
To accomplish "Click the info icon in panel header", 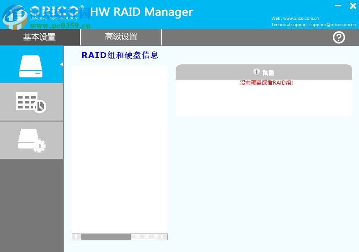I will click(256, 72).
